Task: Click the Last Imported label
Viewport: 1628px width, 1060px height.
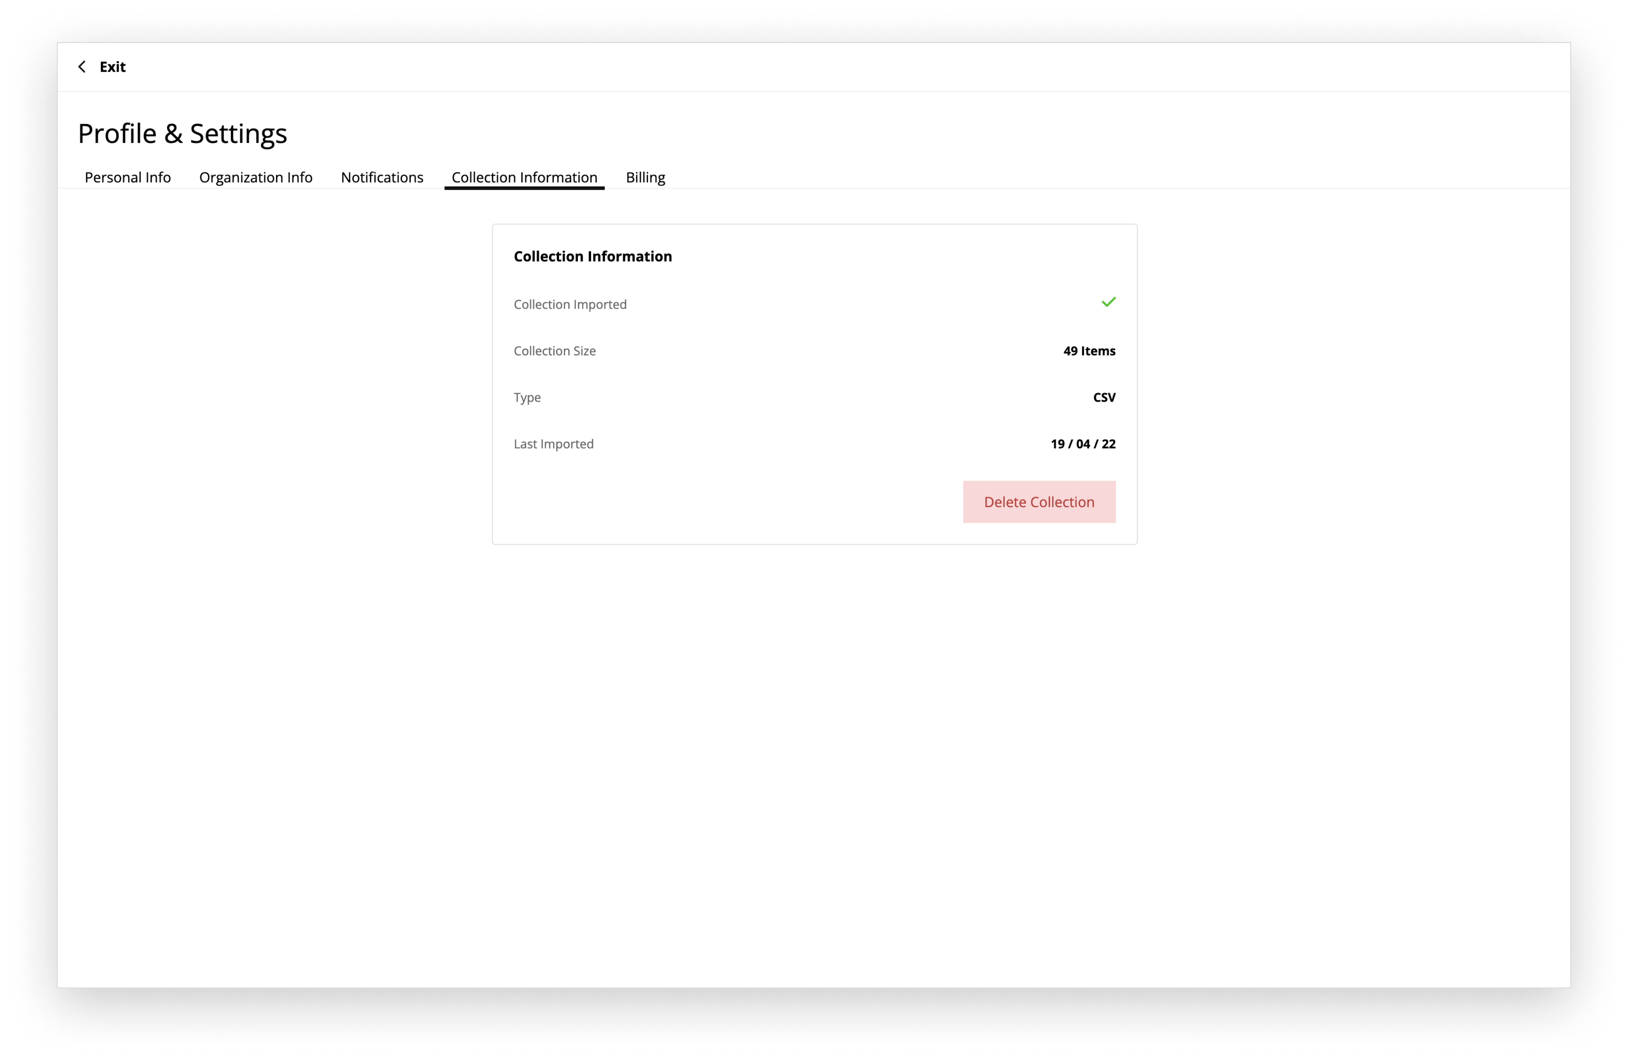Action: [554, 444]
